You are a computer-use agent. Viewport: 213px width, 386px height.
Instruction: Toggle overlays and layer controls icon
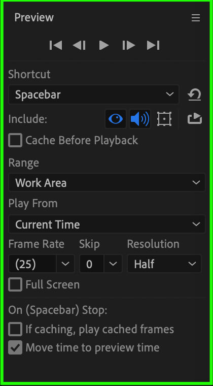coord(164,119)
